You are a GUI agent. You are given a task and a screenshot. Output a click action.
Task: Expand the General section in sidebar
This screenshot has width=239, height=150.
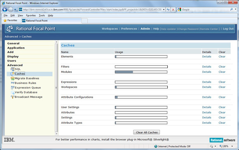click(13, 43)
